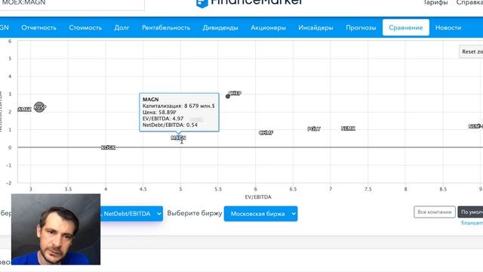483x272 pixels.
Task: Go to the Прогнозы tab
Action: pos(361,27)
